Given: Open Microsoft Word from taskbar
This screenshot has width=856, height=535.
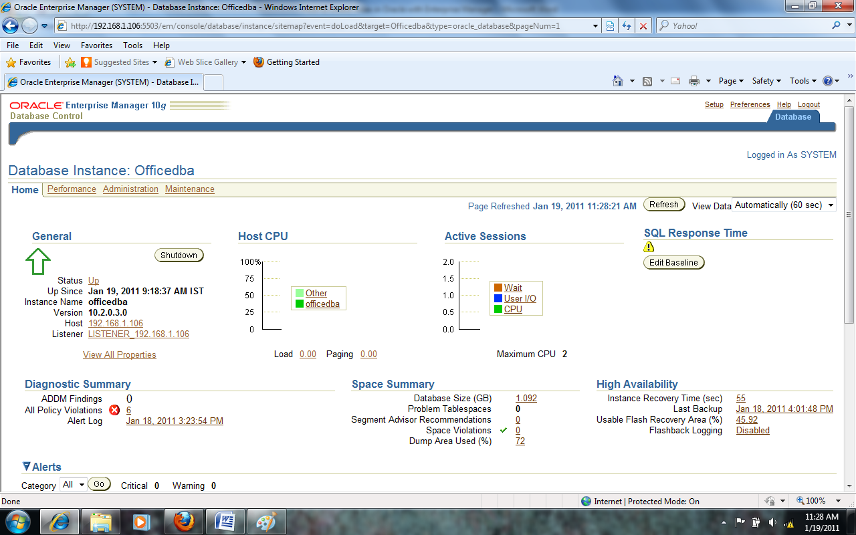Looking at the screenshot, I should coord(225,522).
